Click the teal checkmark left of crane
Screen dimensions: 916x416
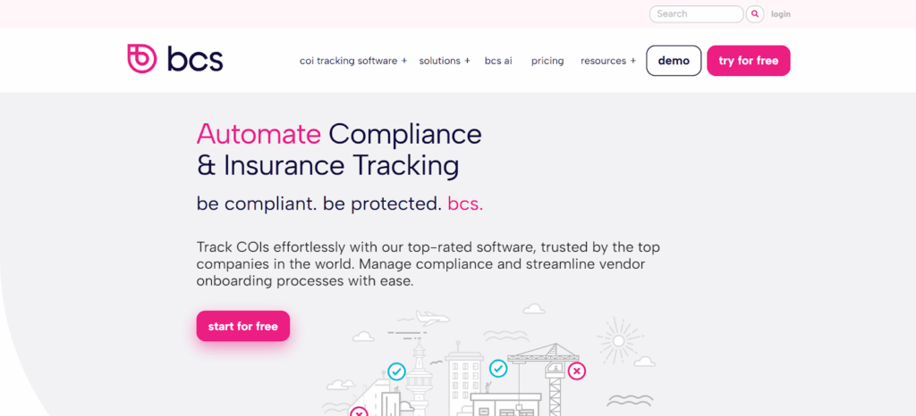pyautogui.click(x=498, y=368)
